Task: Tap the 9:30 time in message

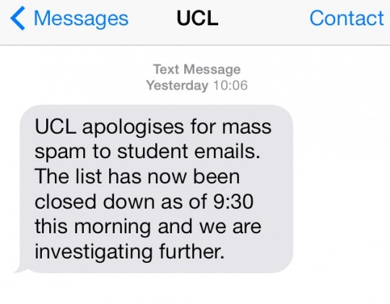Action: [233, 201]
